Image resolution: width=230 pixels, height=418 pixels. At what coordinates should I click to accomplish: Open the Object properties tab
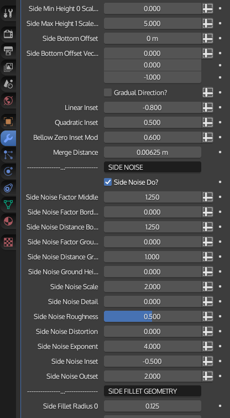[x=8, y=122]
